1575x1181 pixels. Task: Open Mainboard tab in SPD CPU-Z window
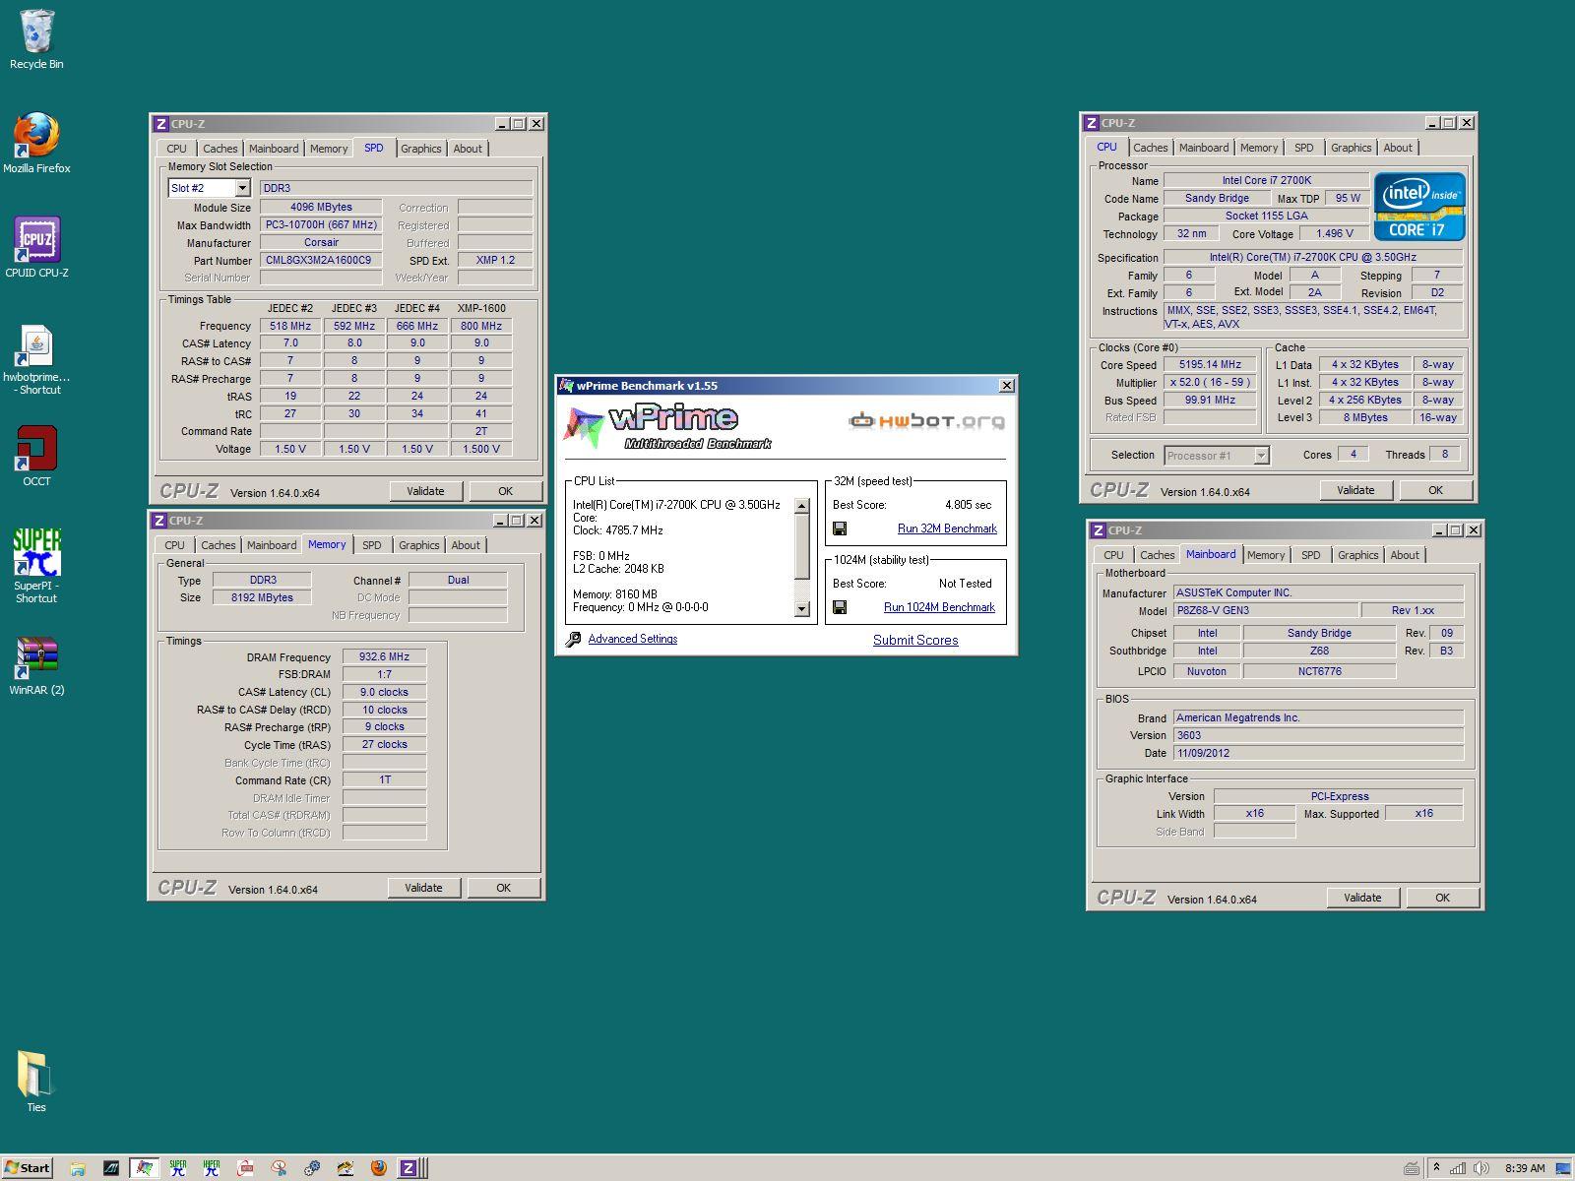tap(273, 149)
